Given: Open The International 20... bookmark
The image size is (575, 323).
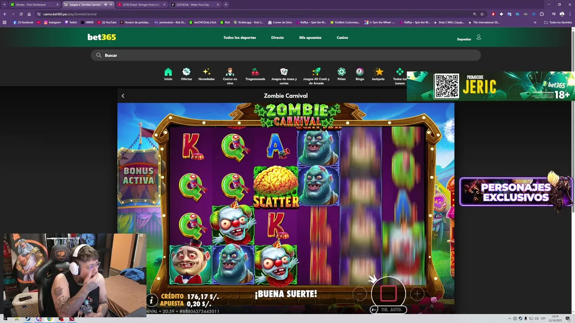Looking at the screenshot, I should click(483, 22).
